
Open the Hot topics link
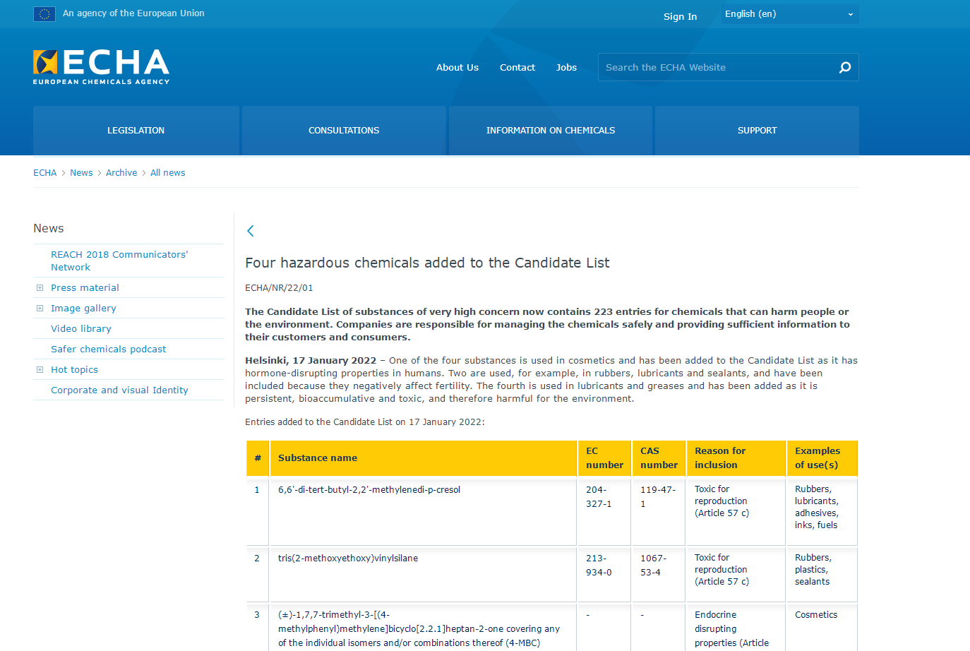(x=74, y=370)
